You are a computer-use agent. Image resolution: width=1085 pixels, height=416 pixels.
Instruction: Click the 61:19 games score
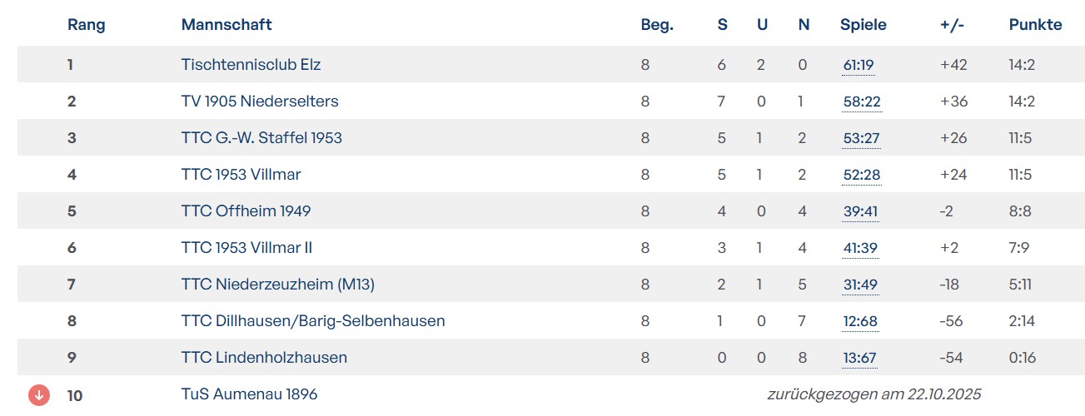[859, 65]
